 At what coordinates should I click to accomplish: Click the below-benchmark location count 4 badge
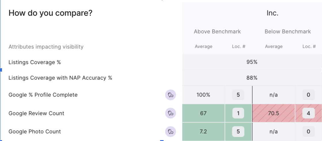[308, 113]
